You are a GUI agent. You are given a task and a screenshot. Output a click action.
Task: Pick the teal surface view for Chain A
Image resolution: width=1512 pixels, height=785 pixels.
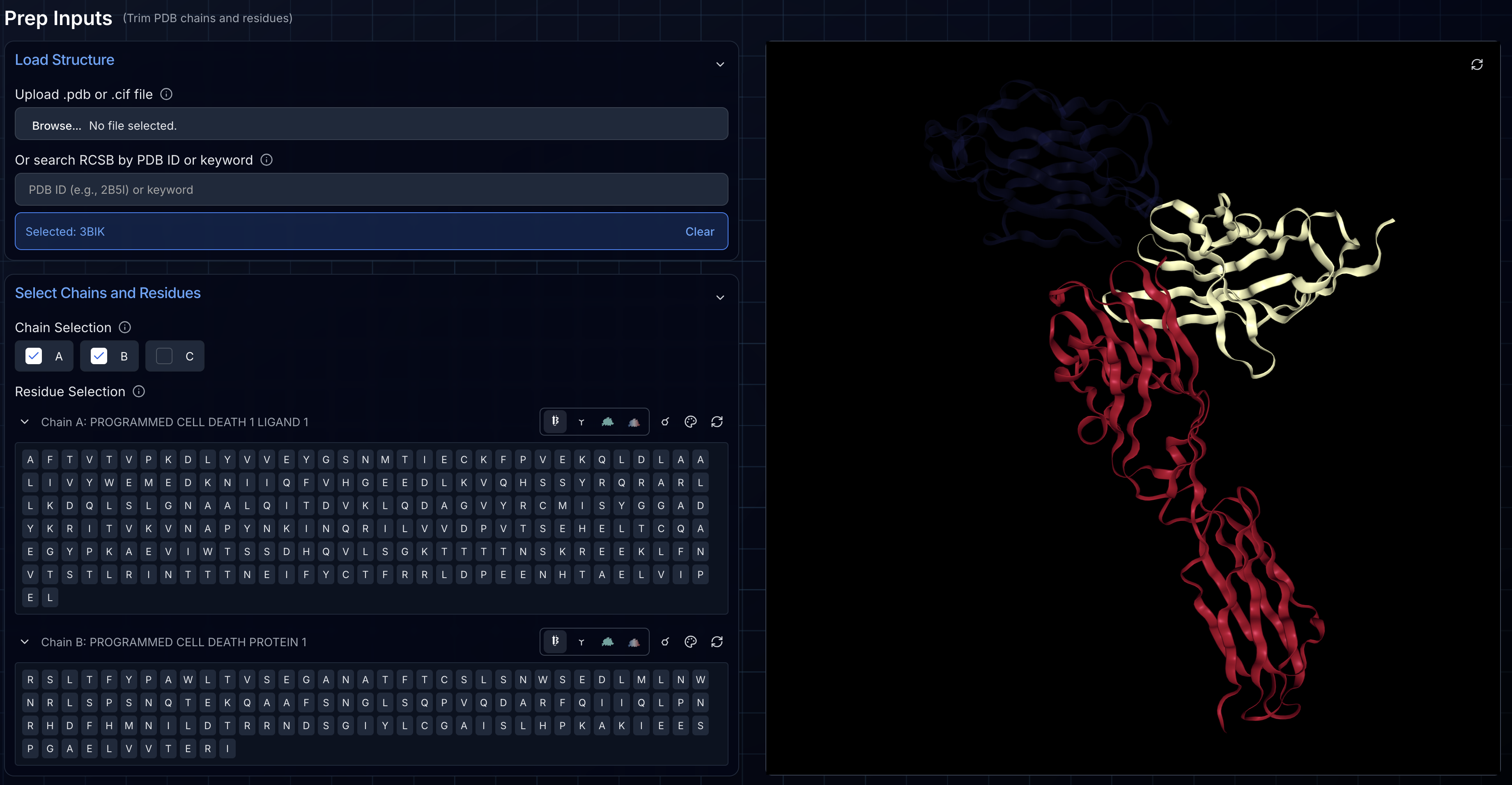[x=607, y=422]
